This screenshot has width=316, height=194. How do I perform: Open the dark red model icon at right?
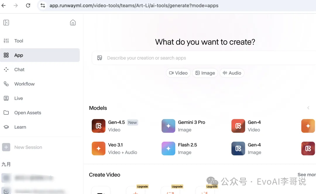(x=308, y=148)
